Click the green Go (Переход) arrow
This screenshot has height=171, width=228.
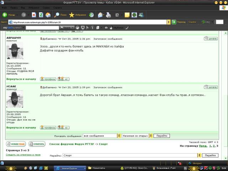[174, 22]
